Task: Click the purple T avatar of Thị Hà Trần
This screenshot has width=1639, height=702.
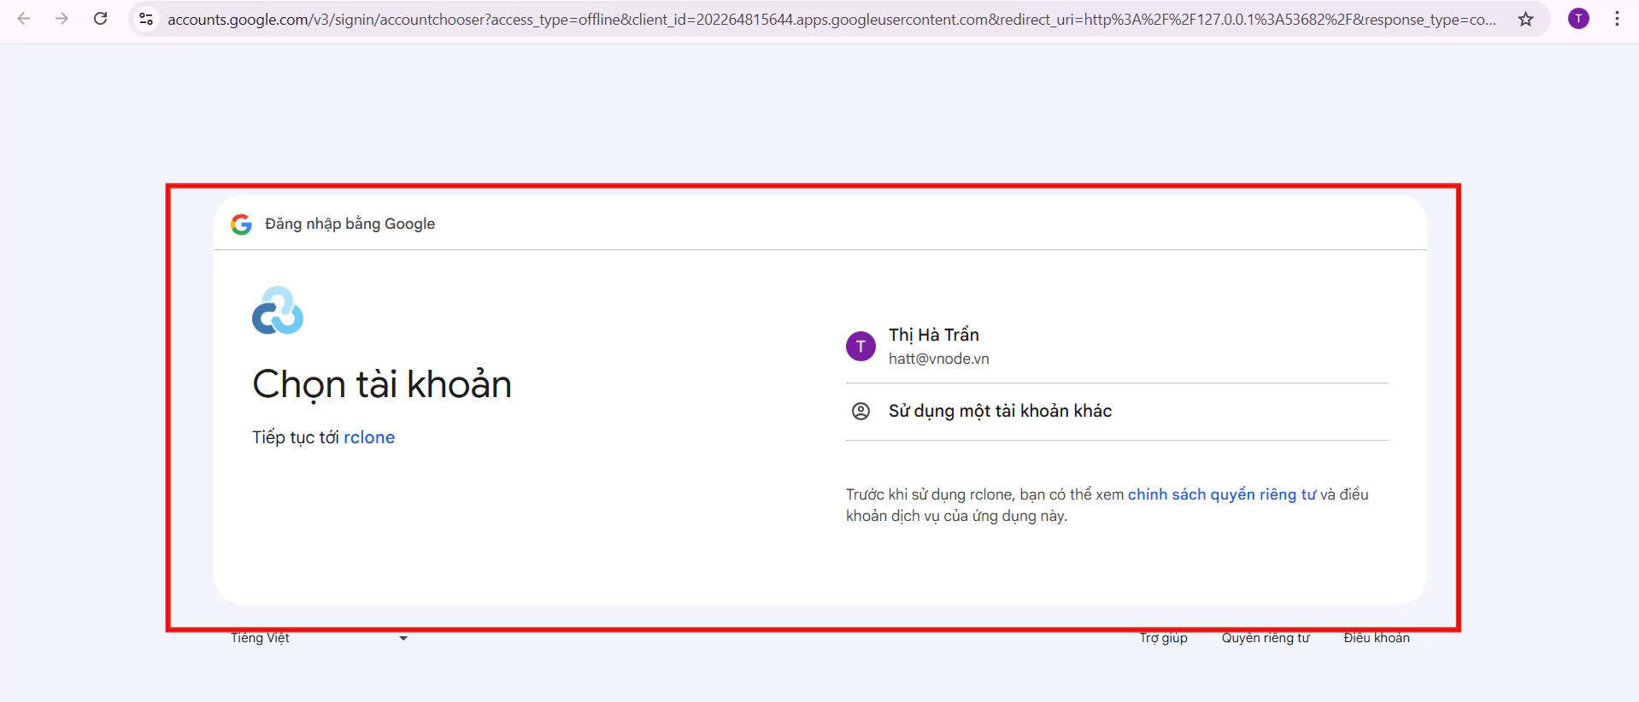Action: point(861,347)
